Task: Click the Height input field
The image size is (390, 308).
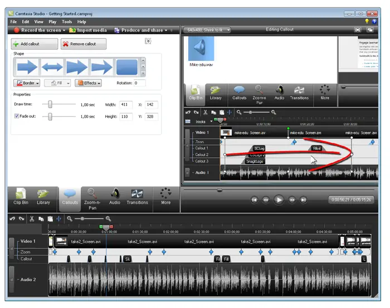Action: point(125,117)
